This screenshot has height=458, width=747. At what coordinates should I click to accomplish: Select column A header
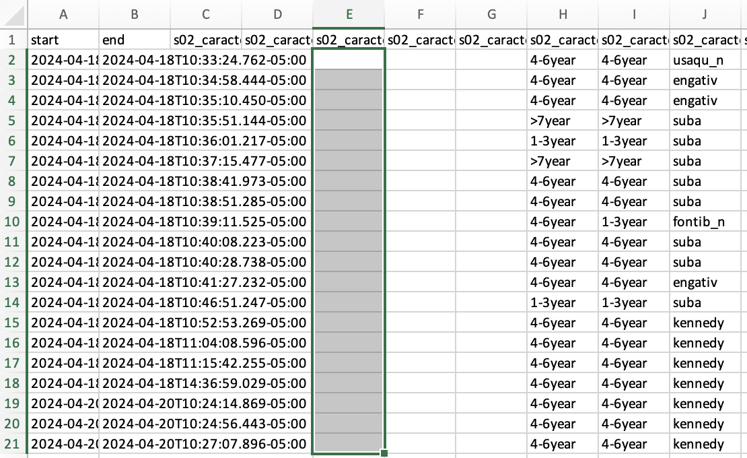pyautogui.click(x=63, y=13)
